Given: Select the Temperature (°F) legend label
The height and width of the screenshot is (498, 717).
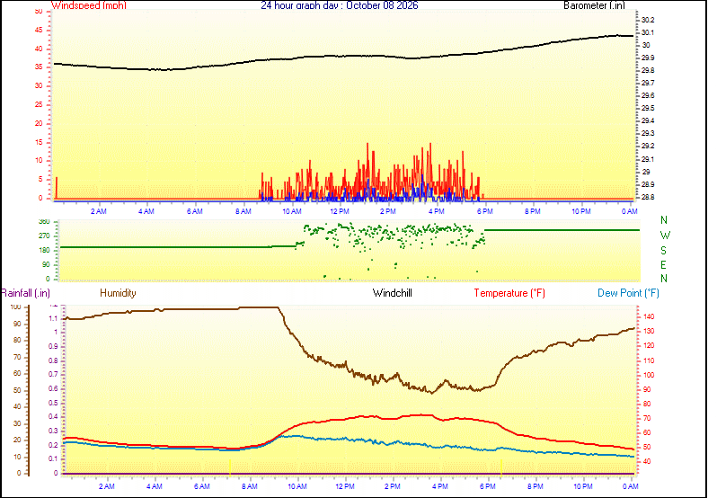Looking at the screenshot, I should (x=509, y=293).
